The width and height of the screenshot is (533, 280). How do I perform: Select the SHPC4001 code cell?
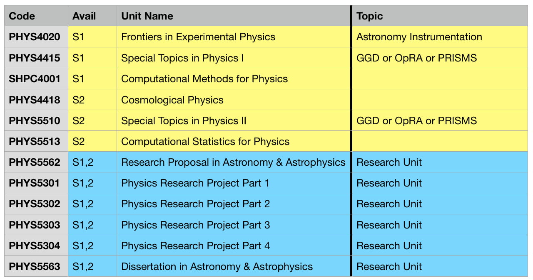pyautogui.click(x=35, y=79)
